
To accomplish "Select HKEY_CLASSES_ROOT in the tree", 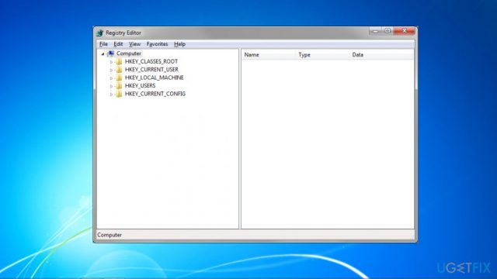I will [x=151, y=61].
